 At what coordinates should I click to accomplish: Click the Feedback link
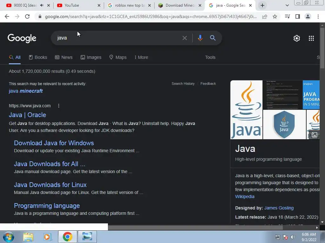208,84
